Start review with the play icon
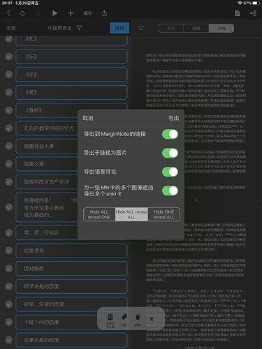The height and width of the screenshot is (349, 262). coord(54,13)
